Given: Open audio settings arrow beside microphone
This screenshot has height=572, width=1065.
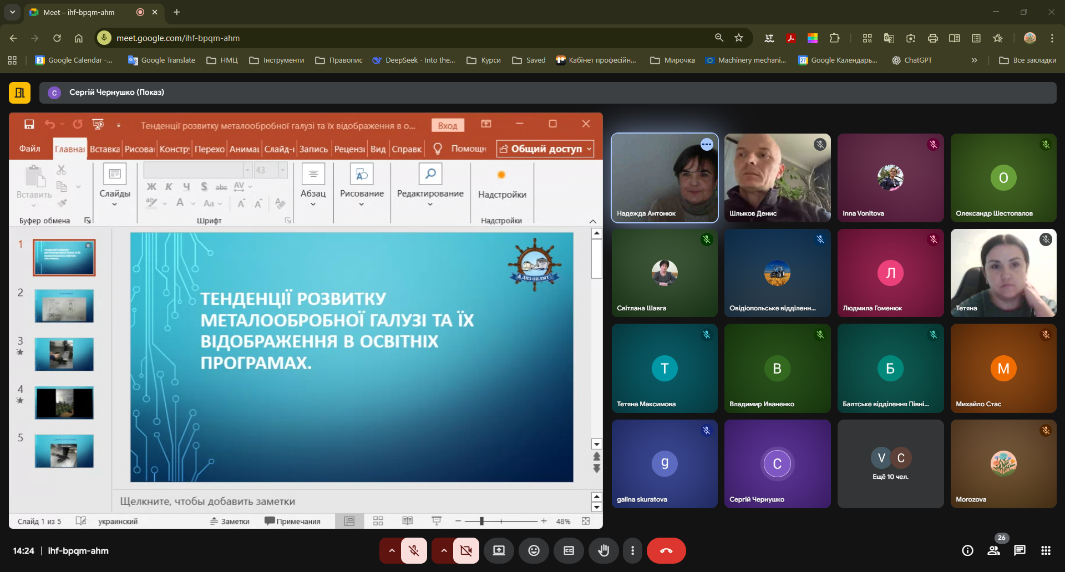Looking at the screenshot, I should tap(392, 550).
